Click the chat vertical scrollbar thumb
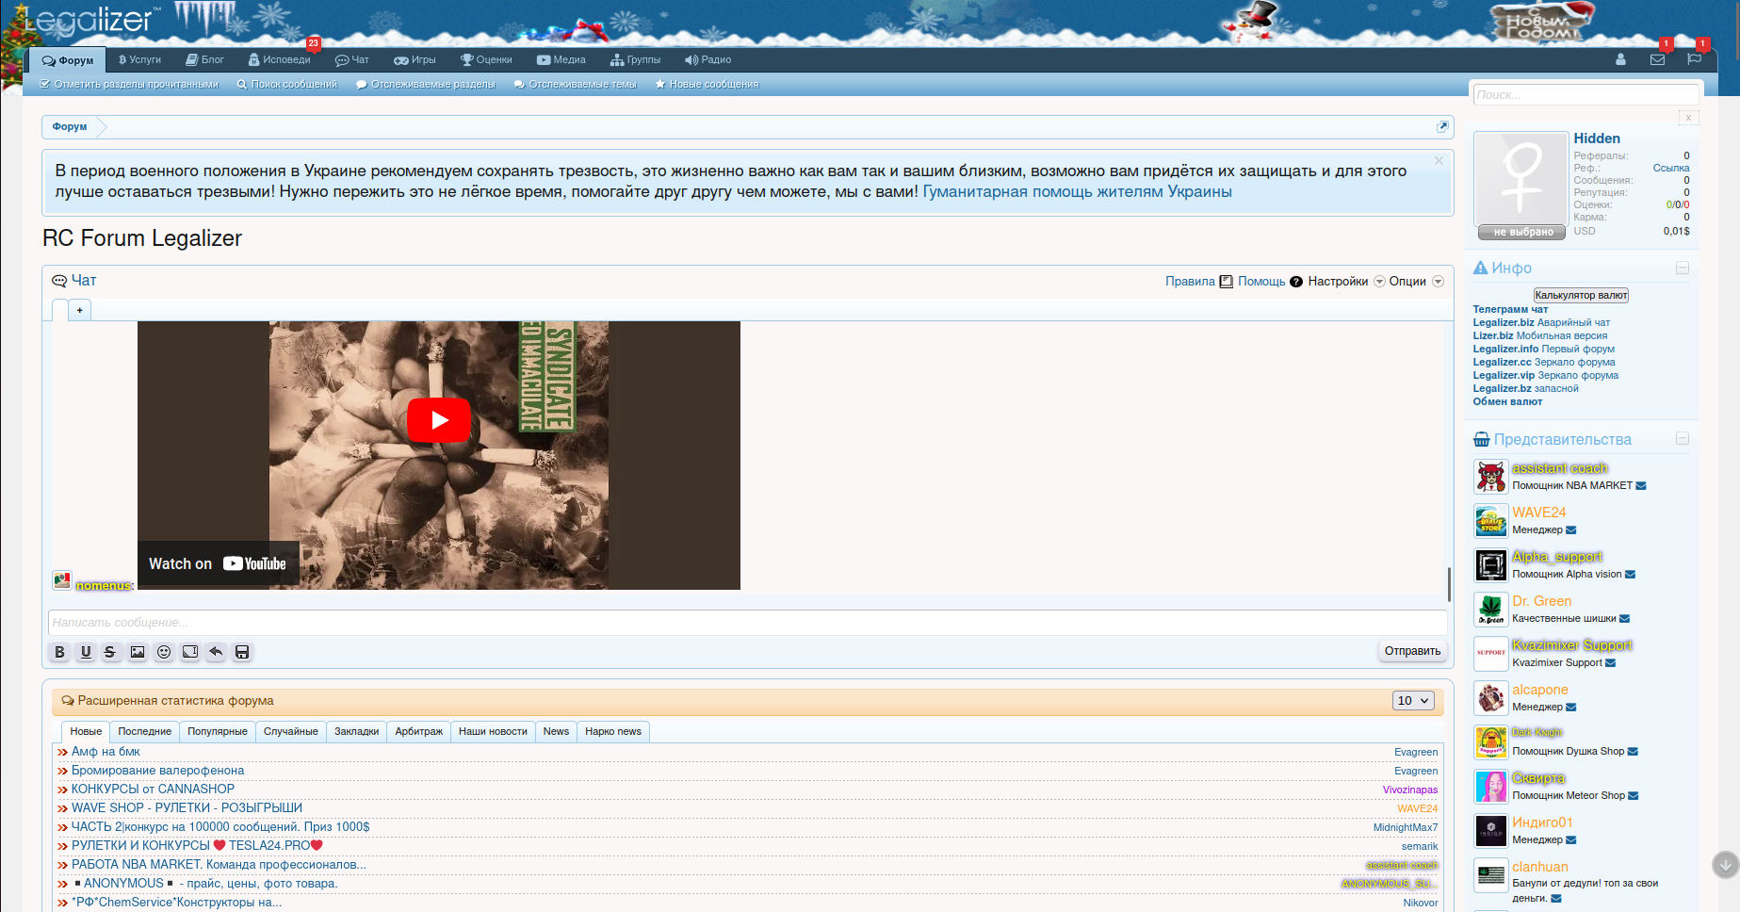1740x912 pixels. click(x=1449, y=584)
